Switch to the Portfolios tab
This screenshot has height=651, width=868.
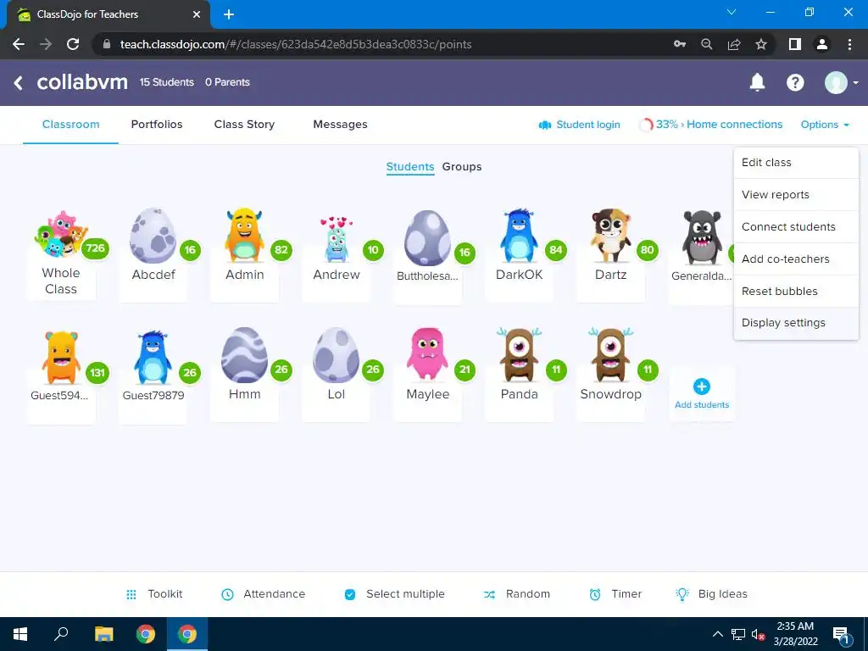157,125
